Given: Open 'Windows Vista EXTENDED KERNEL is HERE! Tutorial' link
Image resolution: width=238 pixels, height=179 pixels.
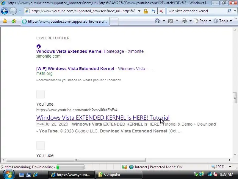Looking at the screenshot, I should (x=103, y=118).
